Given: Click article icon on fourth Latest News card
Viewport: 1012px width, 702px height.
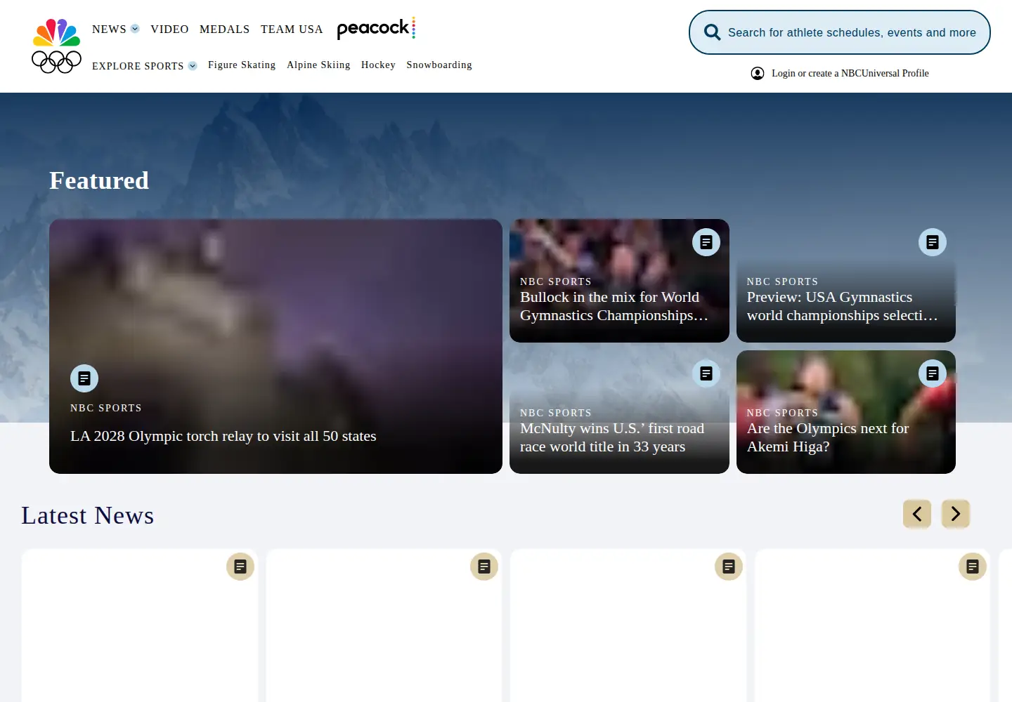Looking at the screenshot, I should [973, 567].
